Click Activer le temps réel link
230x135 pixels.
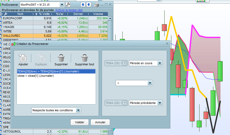(69, 10)
